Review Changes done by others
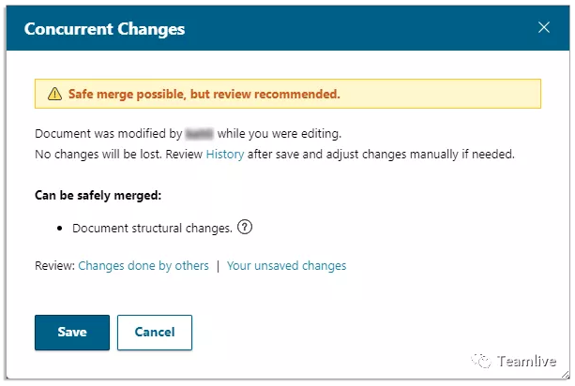This screenshot has width=575, height=386. pos(144,265)
